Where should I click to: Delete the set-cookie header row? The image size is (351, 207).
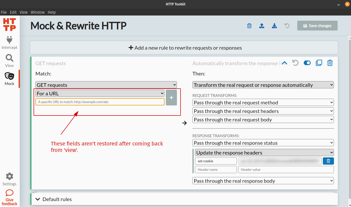coord(328,161)
